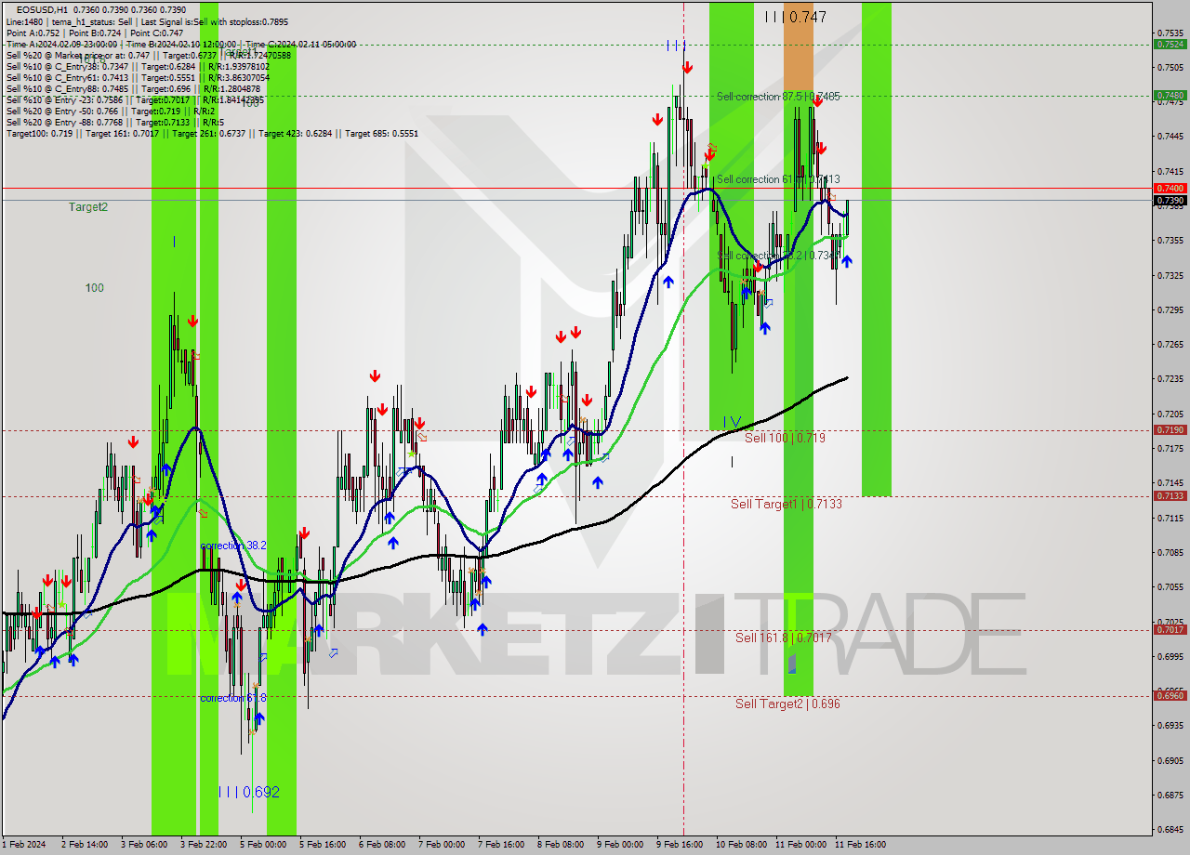Click the '2 Feb 14:00' time axis label
The height and width of the screenshot is (855, 1190).
click(x=83, y=845)
